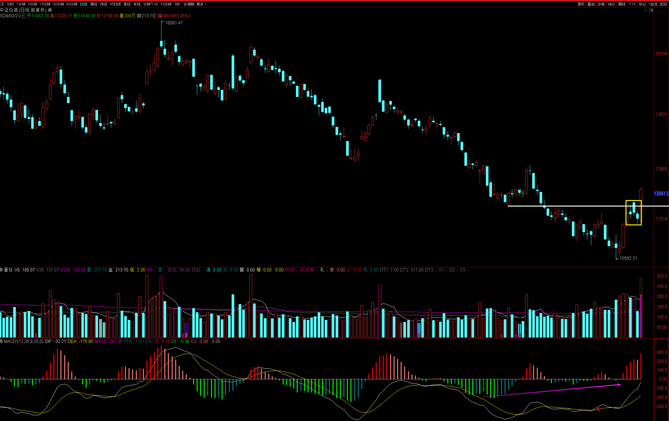Switch to 60分钟 period tab

[x=72, y=4]
